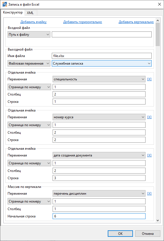Remove the специальность cell with [X]
164x241 pixels.
pos(149,79)
